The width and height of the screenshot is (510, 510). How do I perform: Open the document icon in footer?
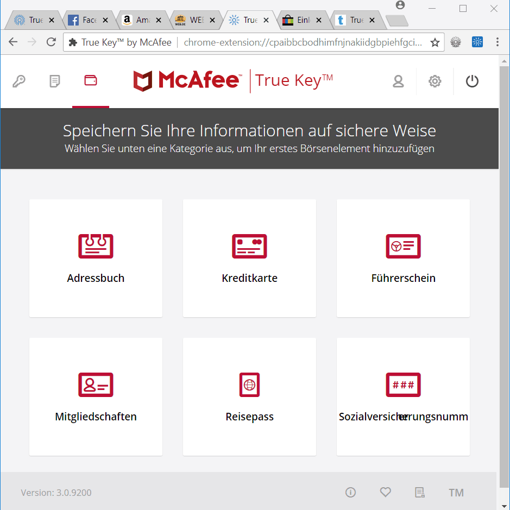click(420, 493)
